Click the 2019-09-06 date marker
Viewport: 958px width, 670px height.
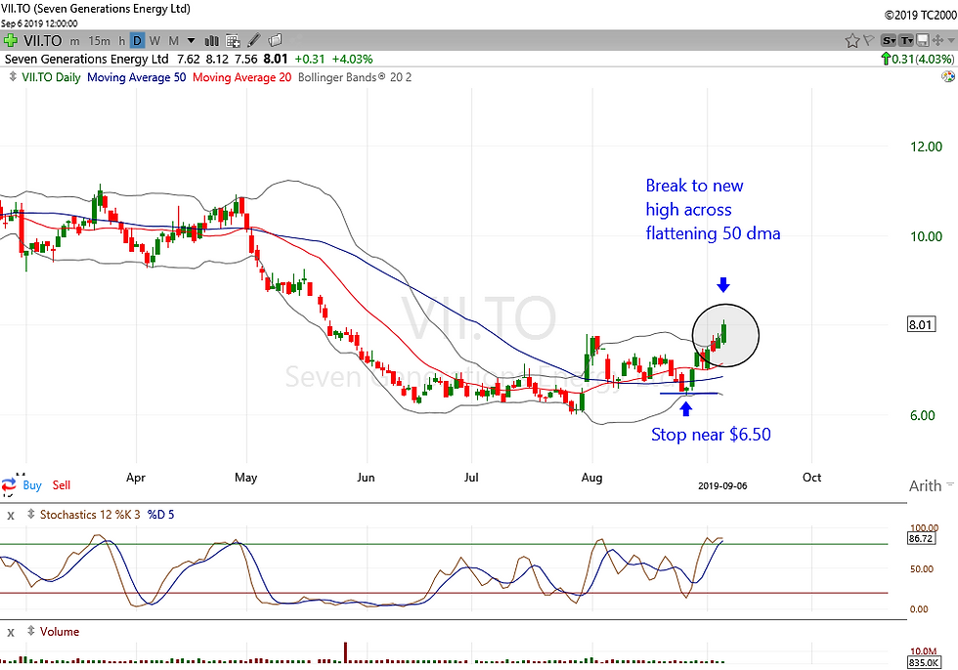point(722,485)
